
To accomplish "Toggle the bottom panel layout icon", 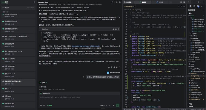I will [181, 2].
